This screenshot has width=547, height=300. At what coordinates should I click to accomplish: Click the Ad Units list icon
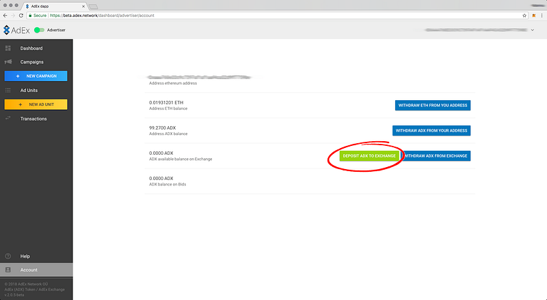click(8, 90)
